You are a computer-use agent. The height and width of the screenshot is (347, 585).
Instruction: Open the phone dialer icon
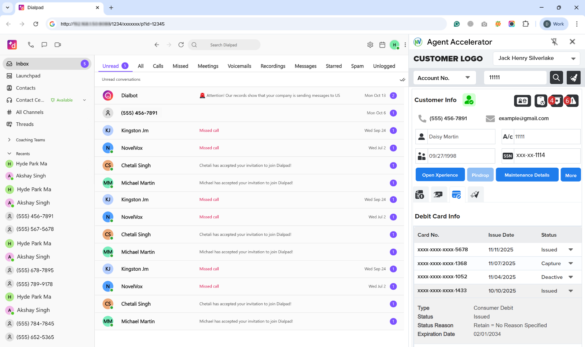[31, 45]
